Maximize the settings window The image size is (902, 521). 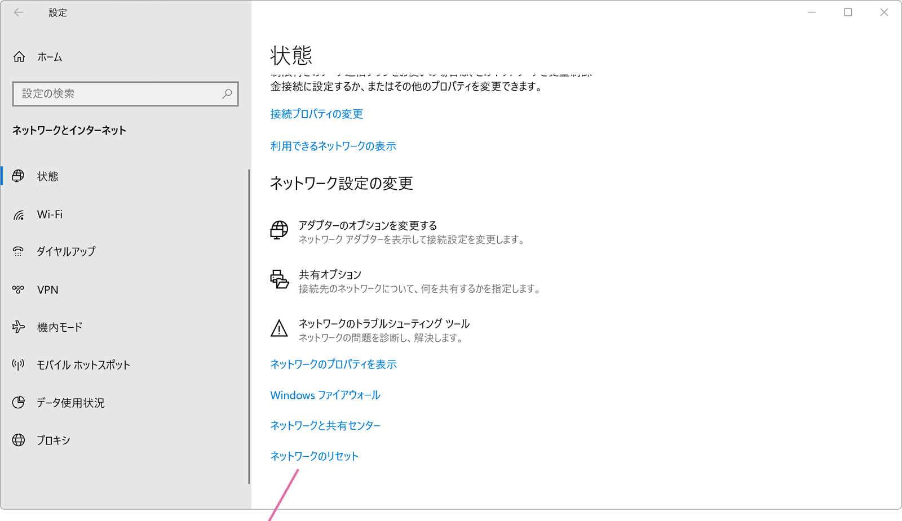(x=848, y=12)
